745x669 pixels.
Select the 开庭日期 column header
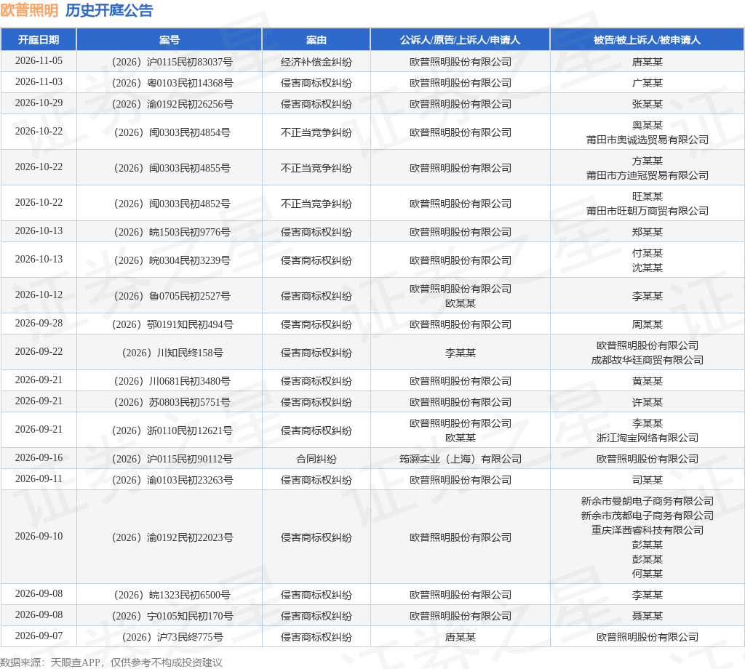point(39,40)
